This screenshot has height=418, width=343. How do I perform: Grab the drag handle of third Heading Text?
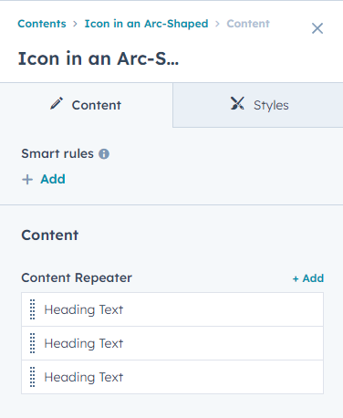click(x=33, y=377)
